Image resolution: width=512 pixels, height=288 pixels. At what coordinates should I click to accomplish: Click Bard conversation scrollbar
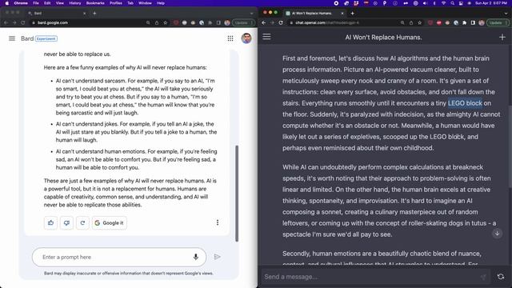(237, 194)
